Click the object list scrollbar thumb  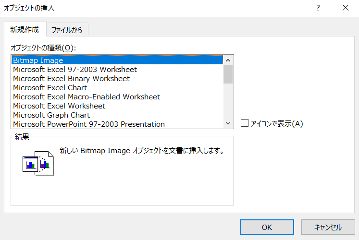[228, 74]
